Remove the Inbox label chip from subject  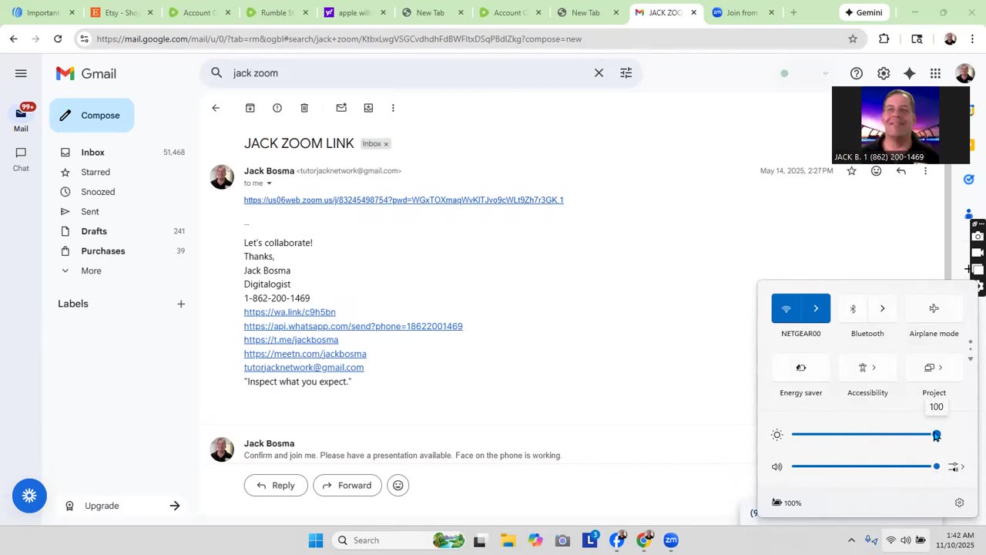[386, 144]
